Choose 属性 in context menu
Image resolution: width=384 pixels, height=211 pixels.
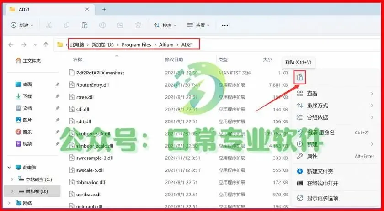pyautogui.click(x=335, y=156)
